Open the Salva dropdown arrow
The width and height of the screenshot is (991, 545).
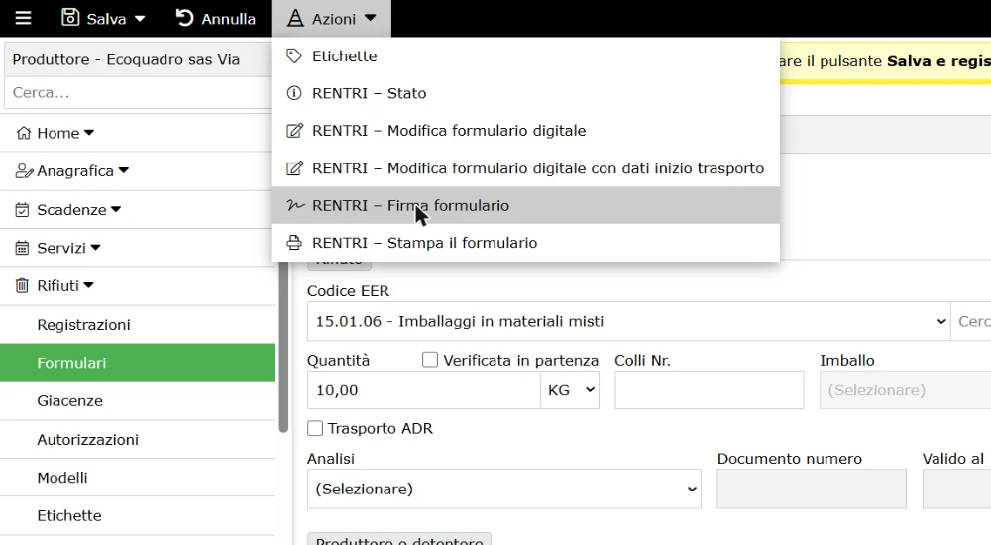coord(140,19)
